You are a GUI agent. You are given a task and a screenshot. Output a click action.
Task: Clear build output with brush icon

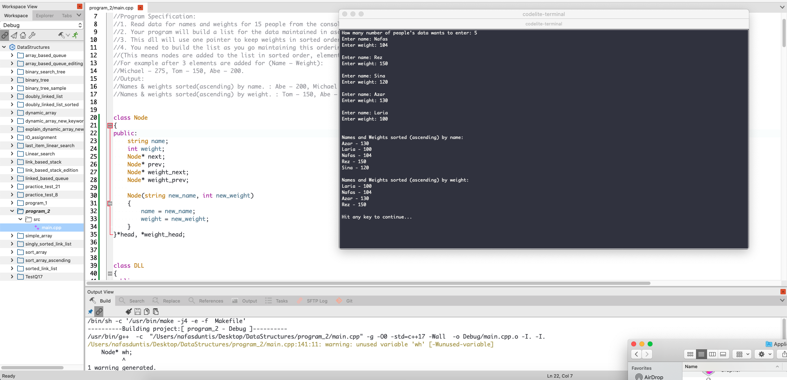[129, 312]
